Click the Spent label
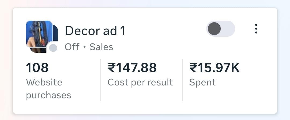 [202, 82]
